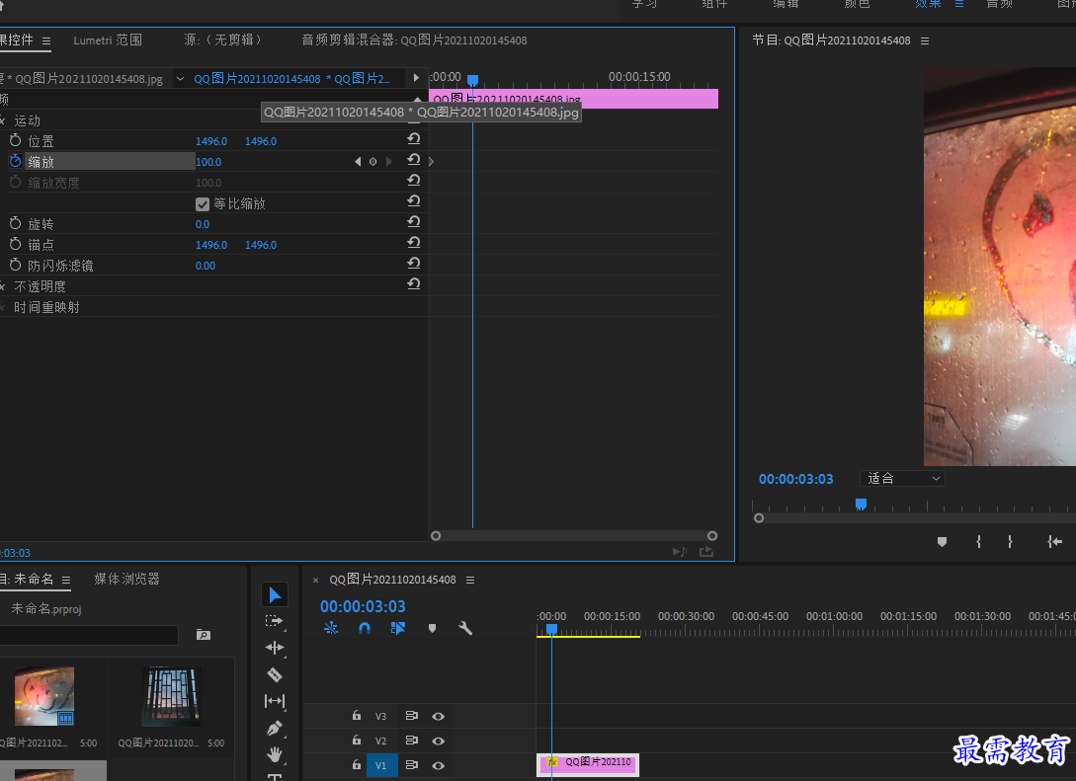
Task: Reset the 缩放 parameter
Action: 413,160
